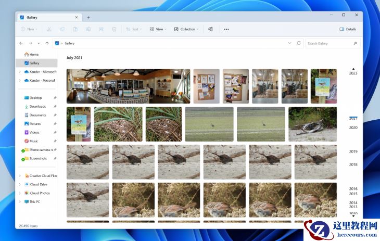The width and height of the screenshot is (380, 241).
Task: Open the View dropdown menu
Action: click(x=158, y=29)
